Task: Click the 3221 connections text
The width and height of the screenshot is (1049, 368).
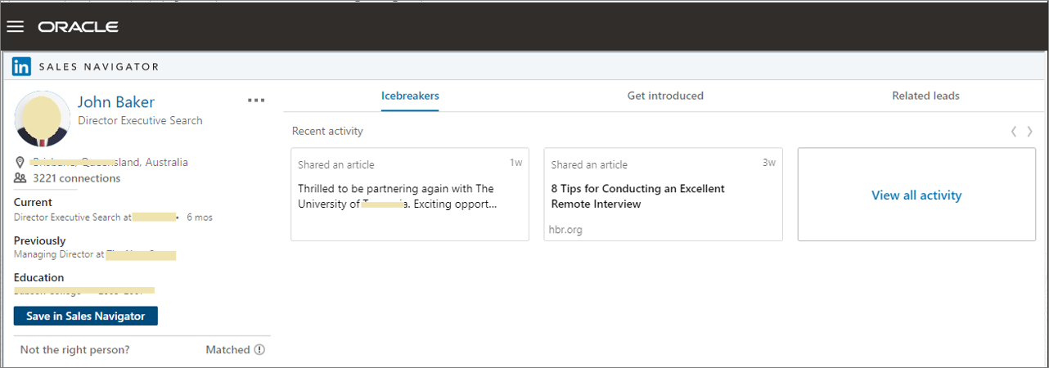Action: tap(77, 178)
